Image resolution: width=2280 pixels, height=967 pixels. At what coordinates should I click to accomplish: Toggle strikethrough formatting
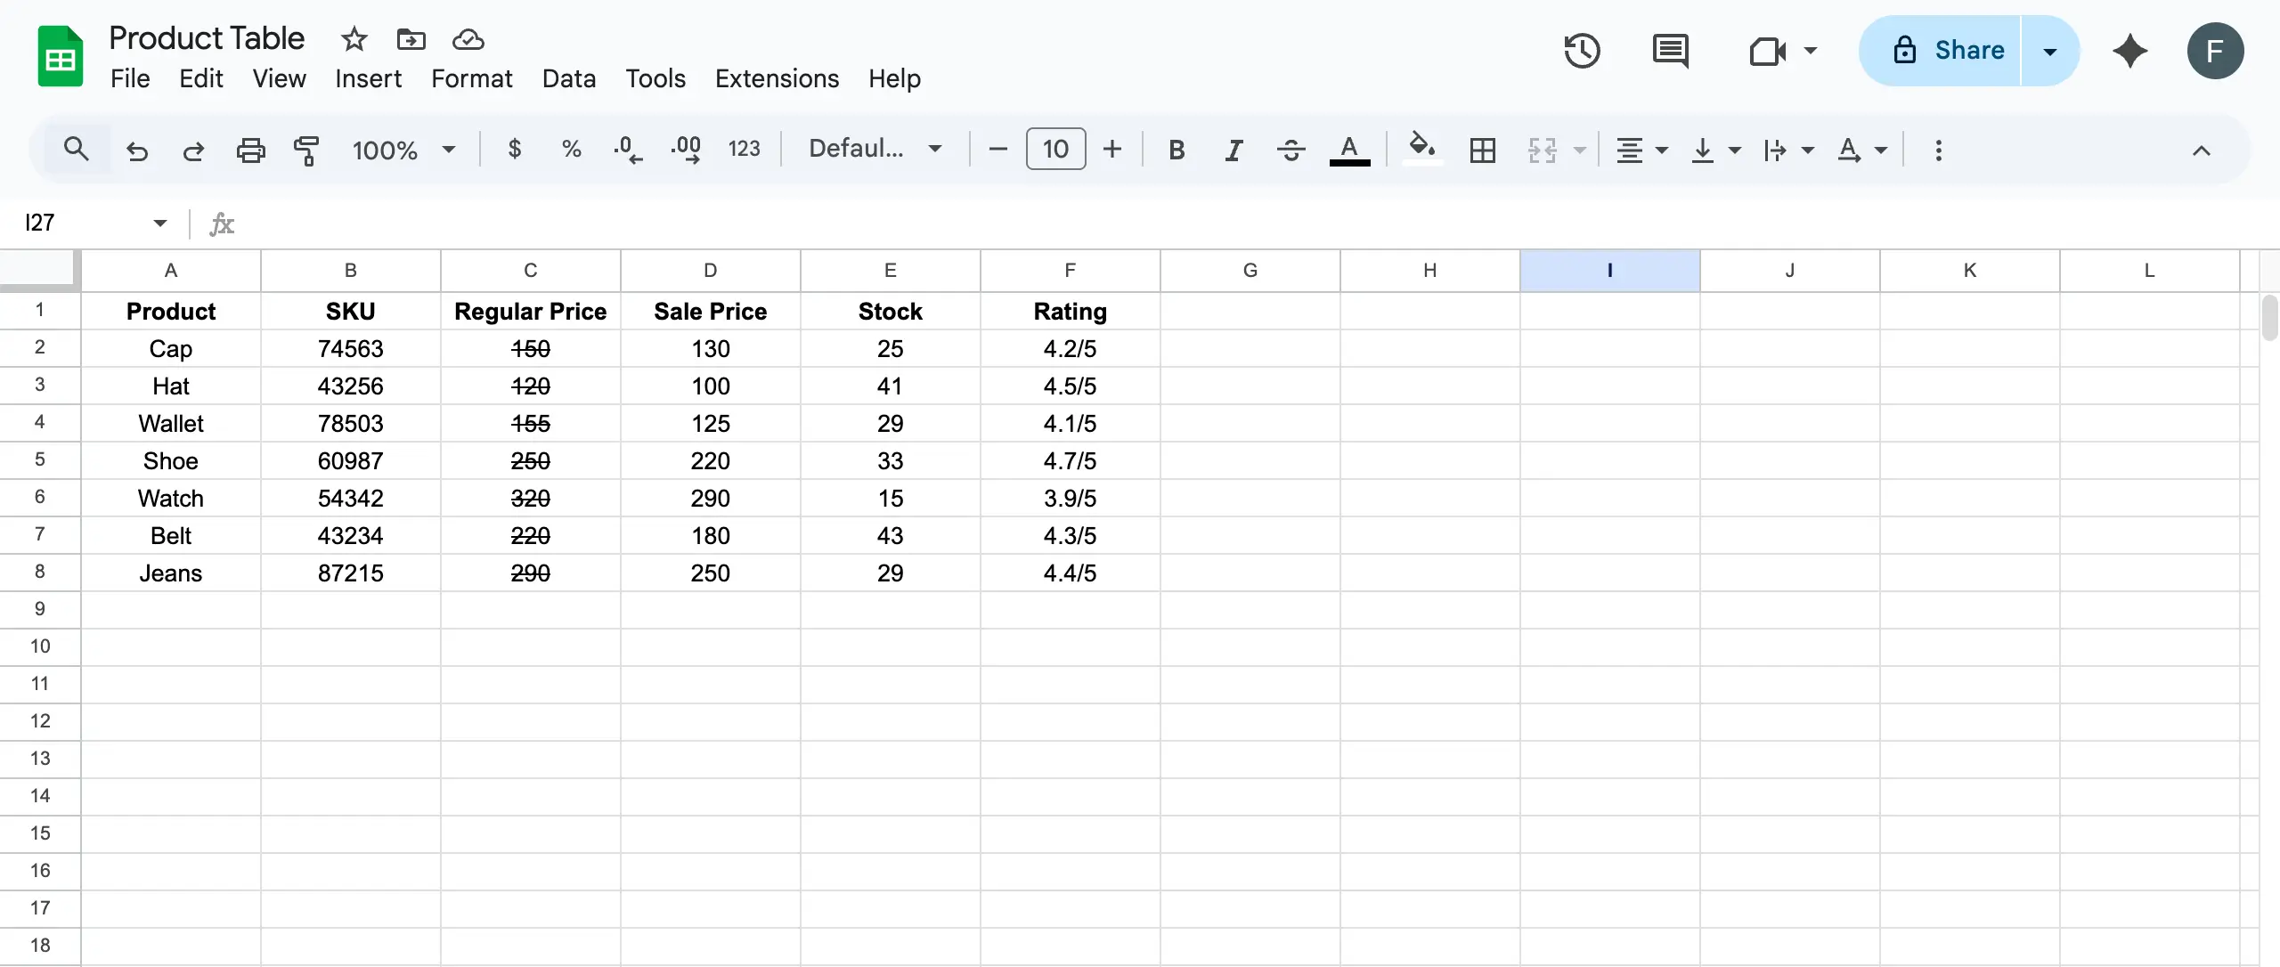point(1291,150)
